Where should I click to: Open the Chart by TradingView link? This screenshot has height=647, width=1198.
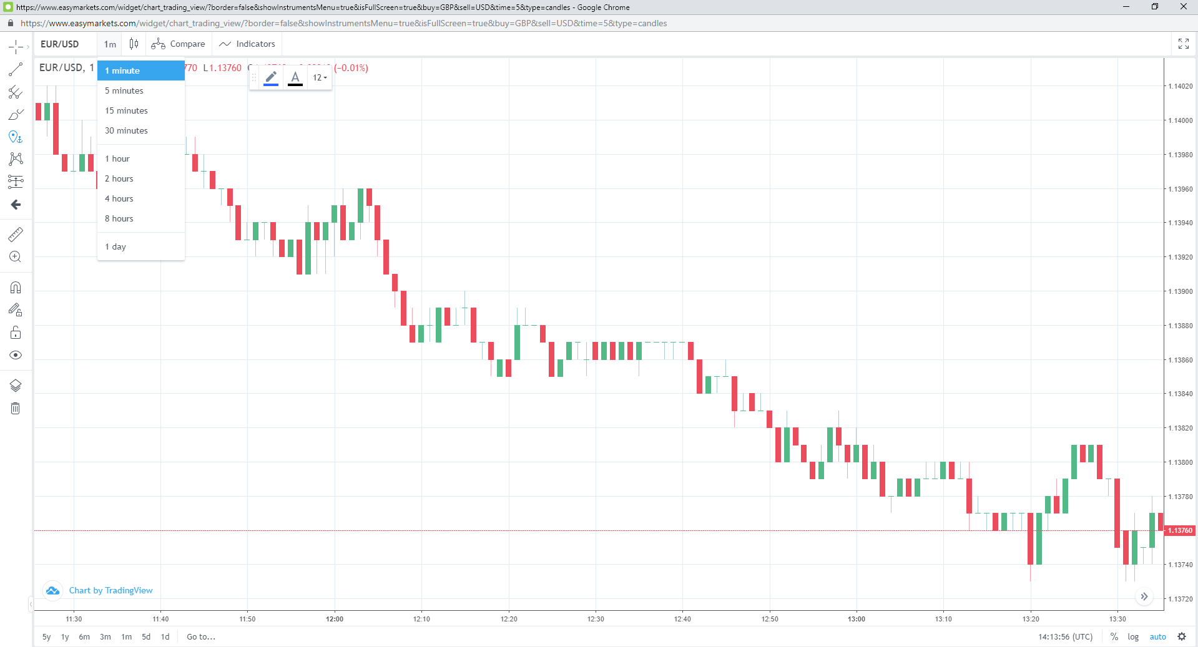click(x=110, y=590)
